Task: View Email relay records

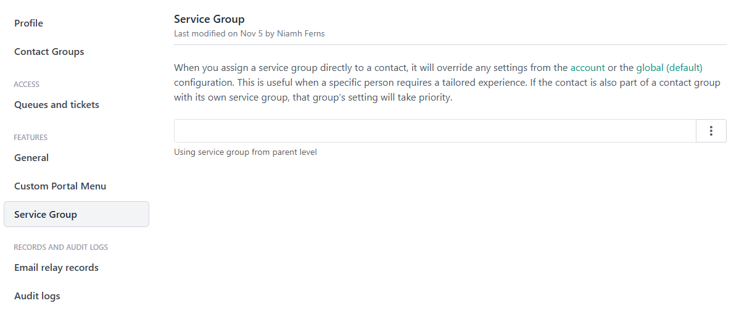Action: pos(56,268)
